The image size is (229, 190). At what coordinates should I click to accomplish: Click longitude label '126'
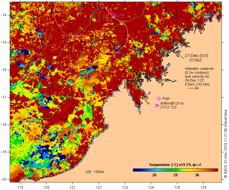(203, 187)
